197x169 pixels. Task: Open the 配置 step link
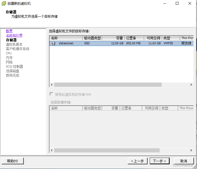(x=9, y=31)
